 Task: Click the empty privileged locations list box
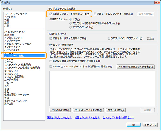[x=102, y=88]
